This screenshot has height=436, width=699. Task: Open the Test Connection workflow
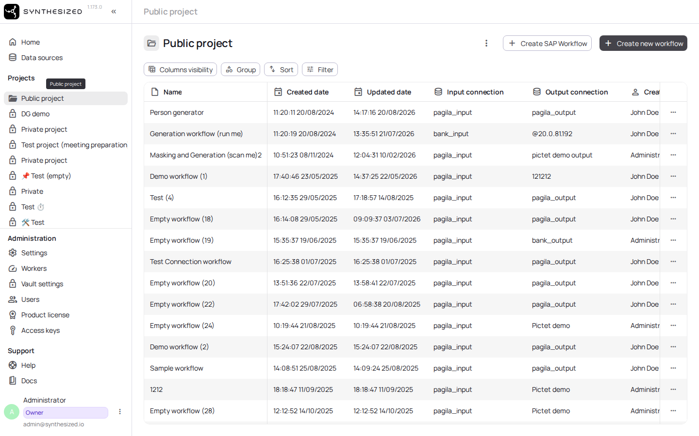190,262
